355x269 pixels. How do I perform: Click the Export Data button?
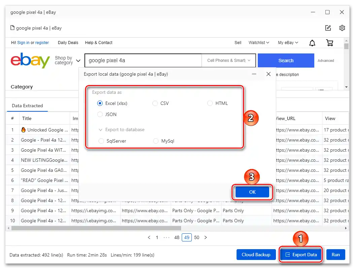[x=301, y=255]
